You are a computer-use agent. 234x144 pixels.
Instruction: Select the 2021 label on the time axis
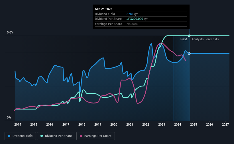[x=129, y=124]
